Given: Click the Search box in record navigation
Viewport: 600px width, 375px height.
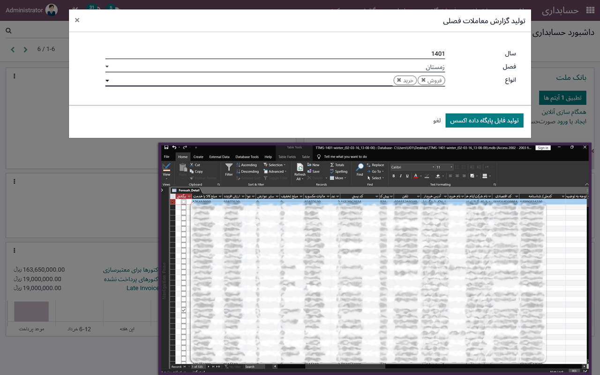Looking at the screenshot, I should (x=250, y=367).
